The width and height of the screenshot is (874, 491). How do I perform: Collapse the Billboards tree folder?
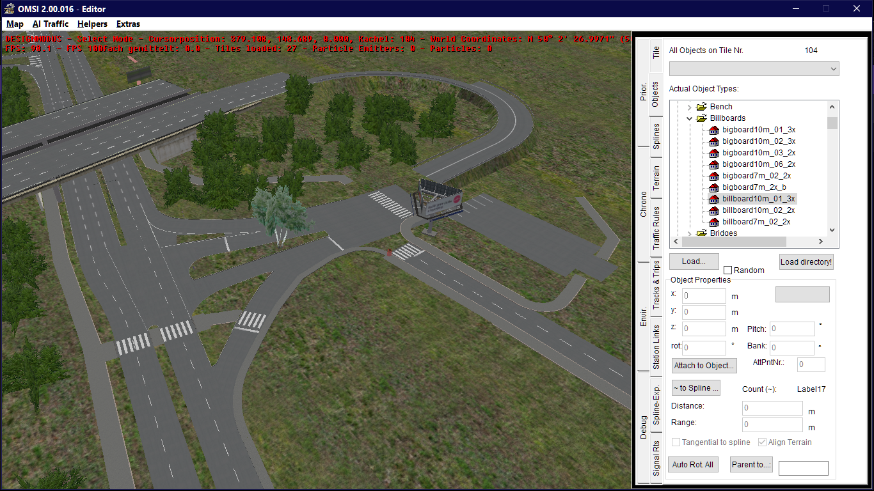[x=690, y=118]
